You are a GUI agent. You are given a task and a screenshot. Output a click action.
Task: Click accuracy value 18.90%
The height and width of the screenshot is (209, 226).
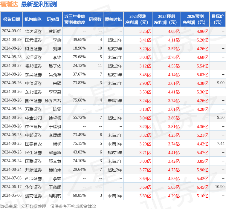(x=79, y=48)
